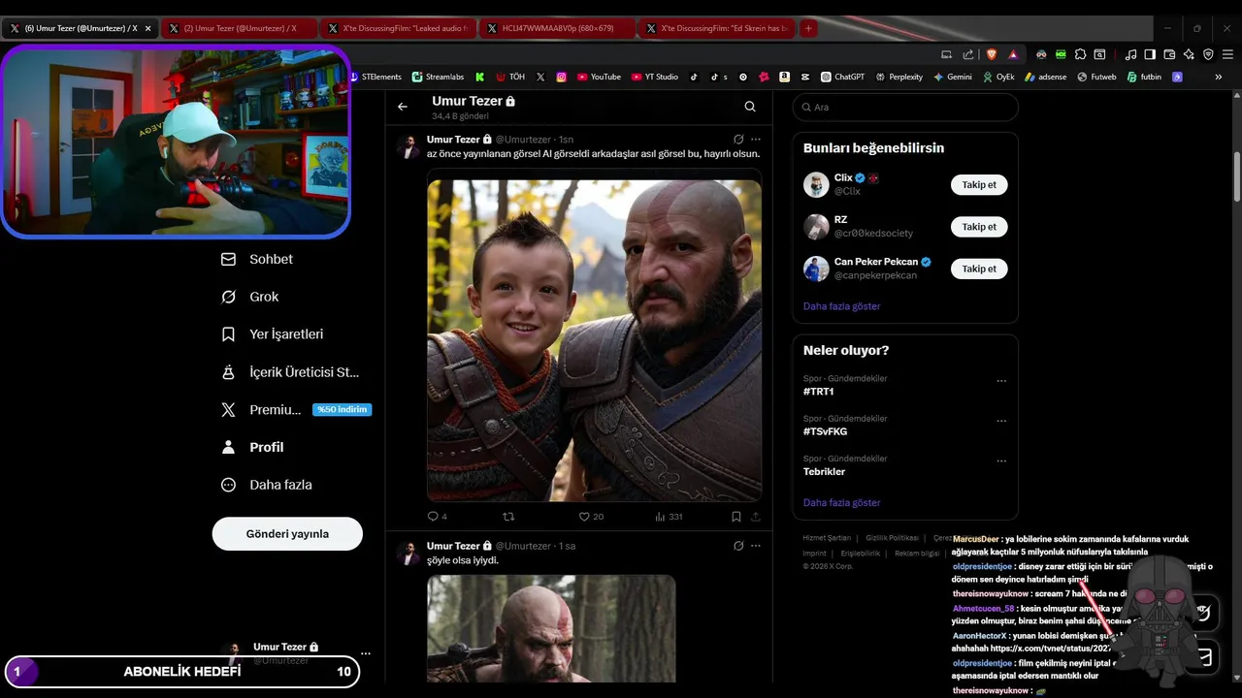
Task: Open İçerik Üreticisi Stüdyosu item
Action: point(290,372)
